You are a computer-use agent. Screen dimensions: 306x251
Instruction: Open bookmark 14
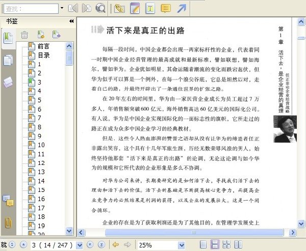(37, 181)
